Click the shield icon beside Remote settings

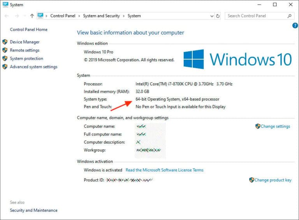pos(5,50)
